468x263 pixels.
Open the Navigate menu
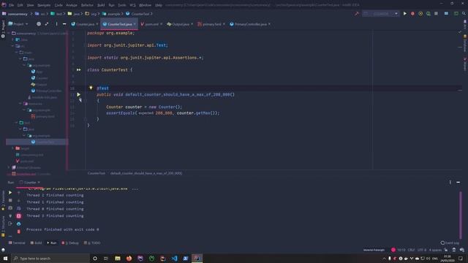click(x=44, y=5)
